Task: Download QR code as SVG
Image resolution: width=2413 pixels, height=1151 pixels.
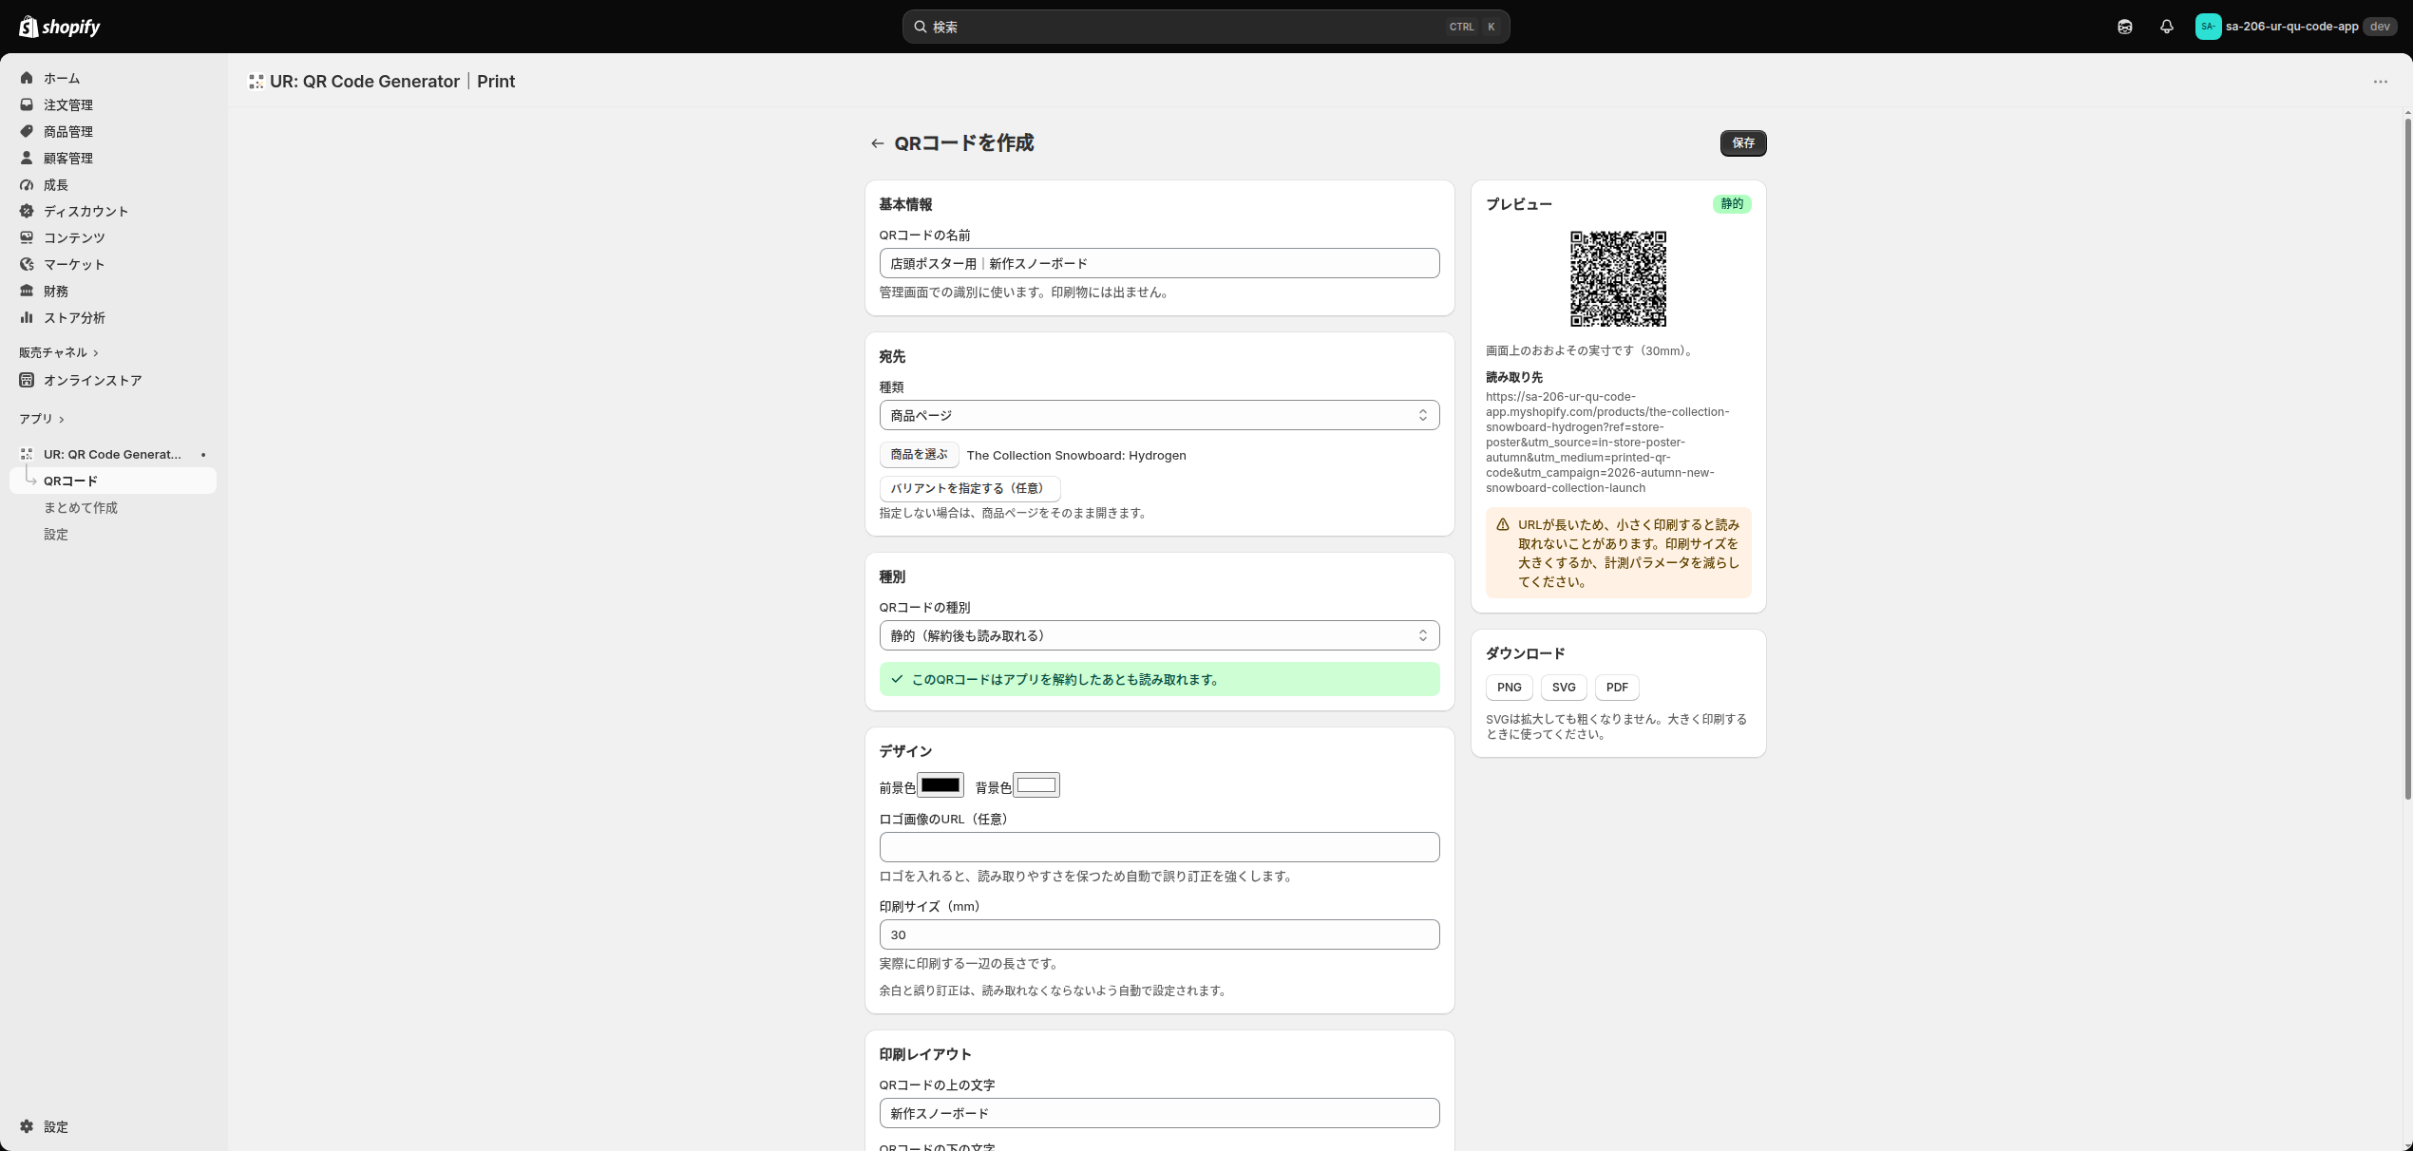Action: (1564, 688)
